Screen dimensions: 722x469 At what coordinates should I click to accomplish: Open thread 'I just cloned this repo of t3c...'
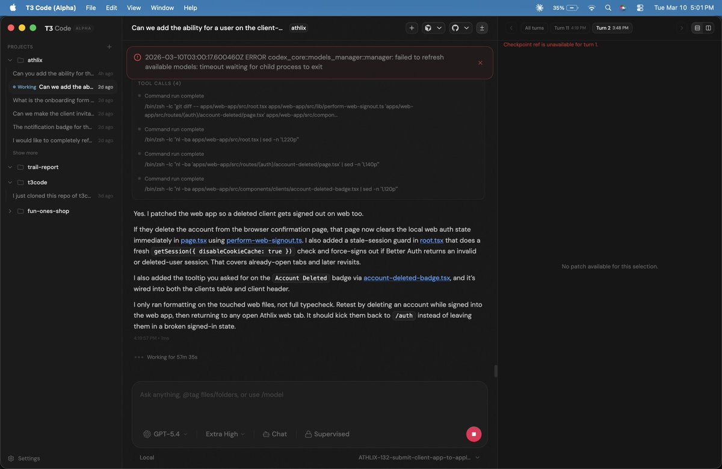pos(63,196)
